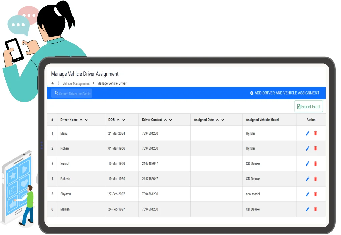Viewport: 341px width, 235px height.
Task: Delete the Manu driver row
Action: (315, 133)
